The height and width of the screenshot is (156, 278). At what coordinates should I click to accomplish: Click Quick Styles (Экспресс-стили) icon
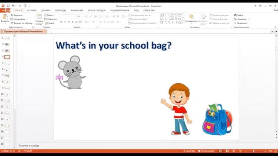203,16
